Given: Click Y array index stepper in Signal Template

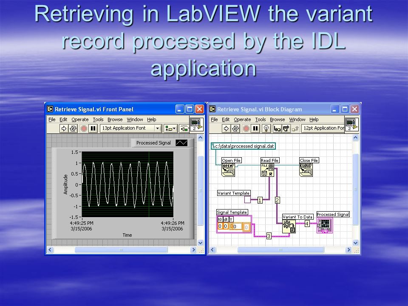Looking at the screenshot, I should 231,227.
